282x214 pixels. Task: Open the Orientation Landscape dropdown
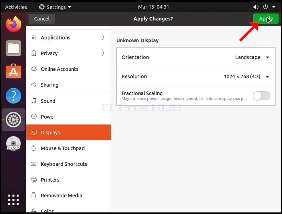tap(252, 57)
